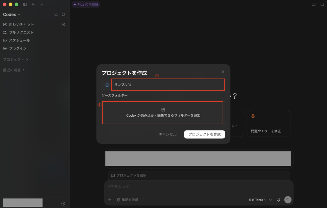Open the 5.6 Terra model dropdown

260,200
